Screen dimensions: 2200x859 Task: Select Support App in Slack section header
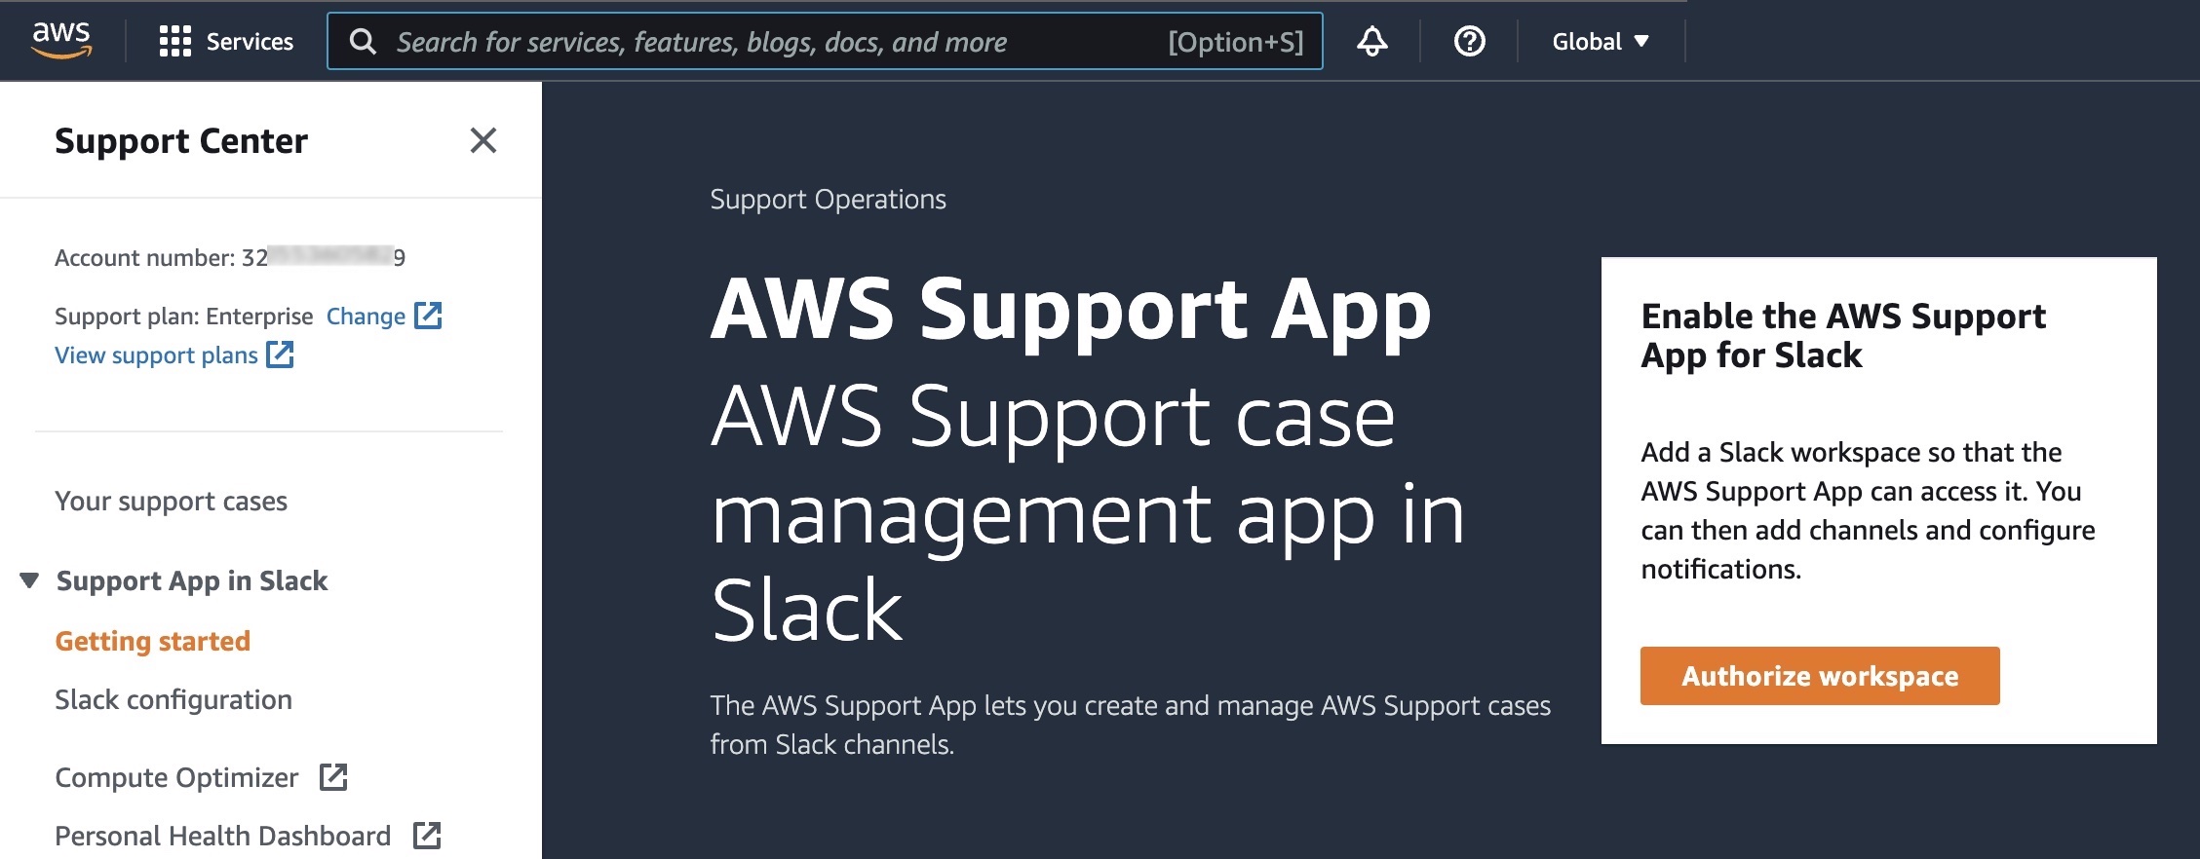192,580
